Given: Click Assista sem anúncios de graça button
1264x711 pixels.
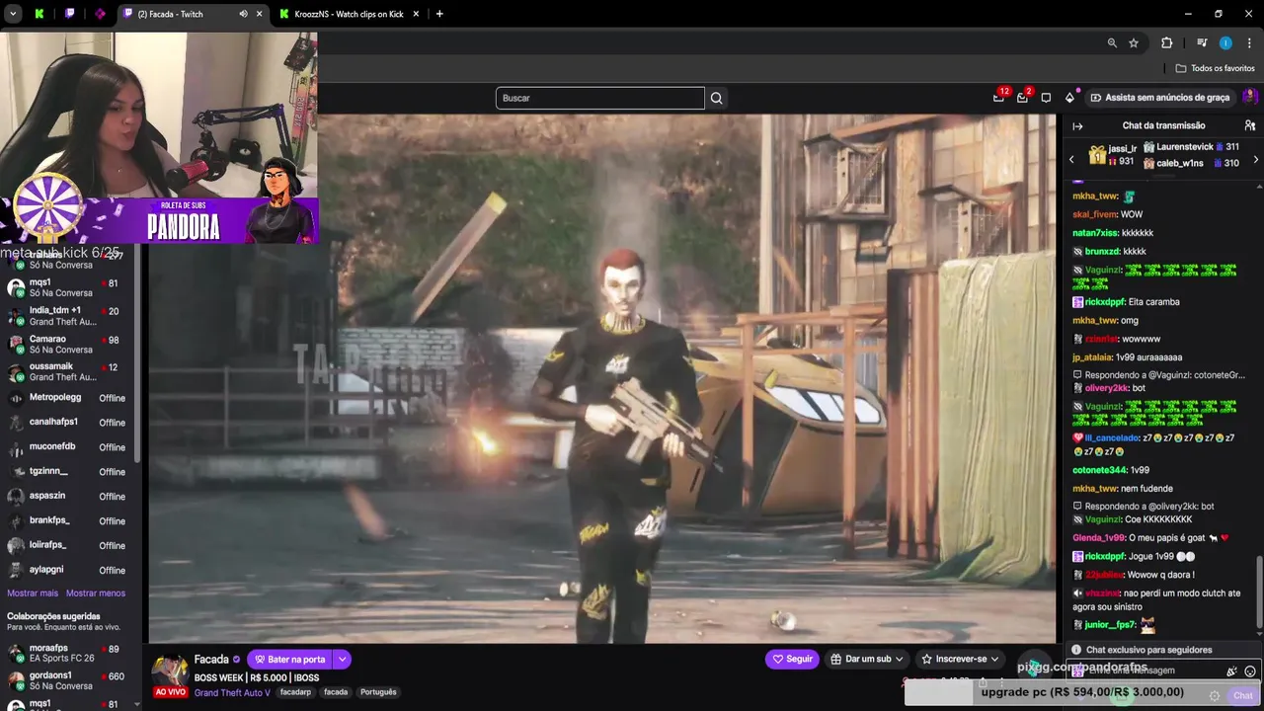Looking at the screenshot, I should 1159,98.
